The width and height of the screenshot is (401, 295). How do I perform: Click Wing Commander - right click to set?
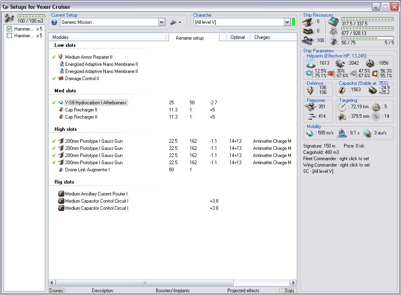click(x=336, y=165)
